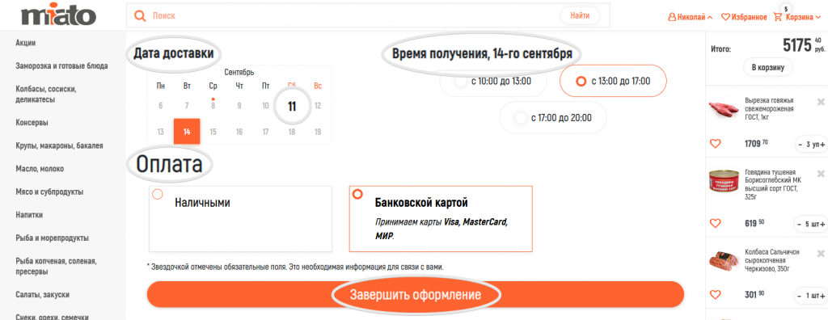This screenshot has height=320, width=828.
Task: Open Заморозка и готовые блюда category
Action: 61,66
